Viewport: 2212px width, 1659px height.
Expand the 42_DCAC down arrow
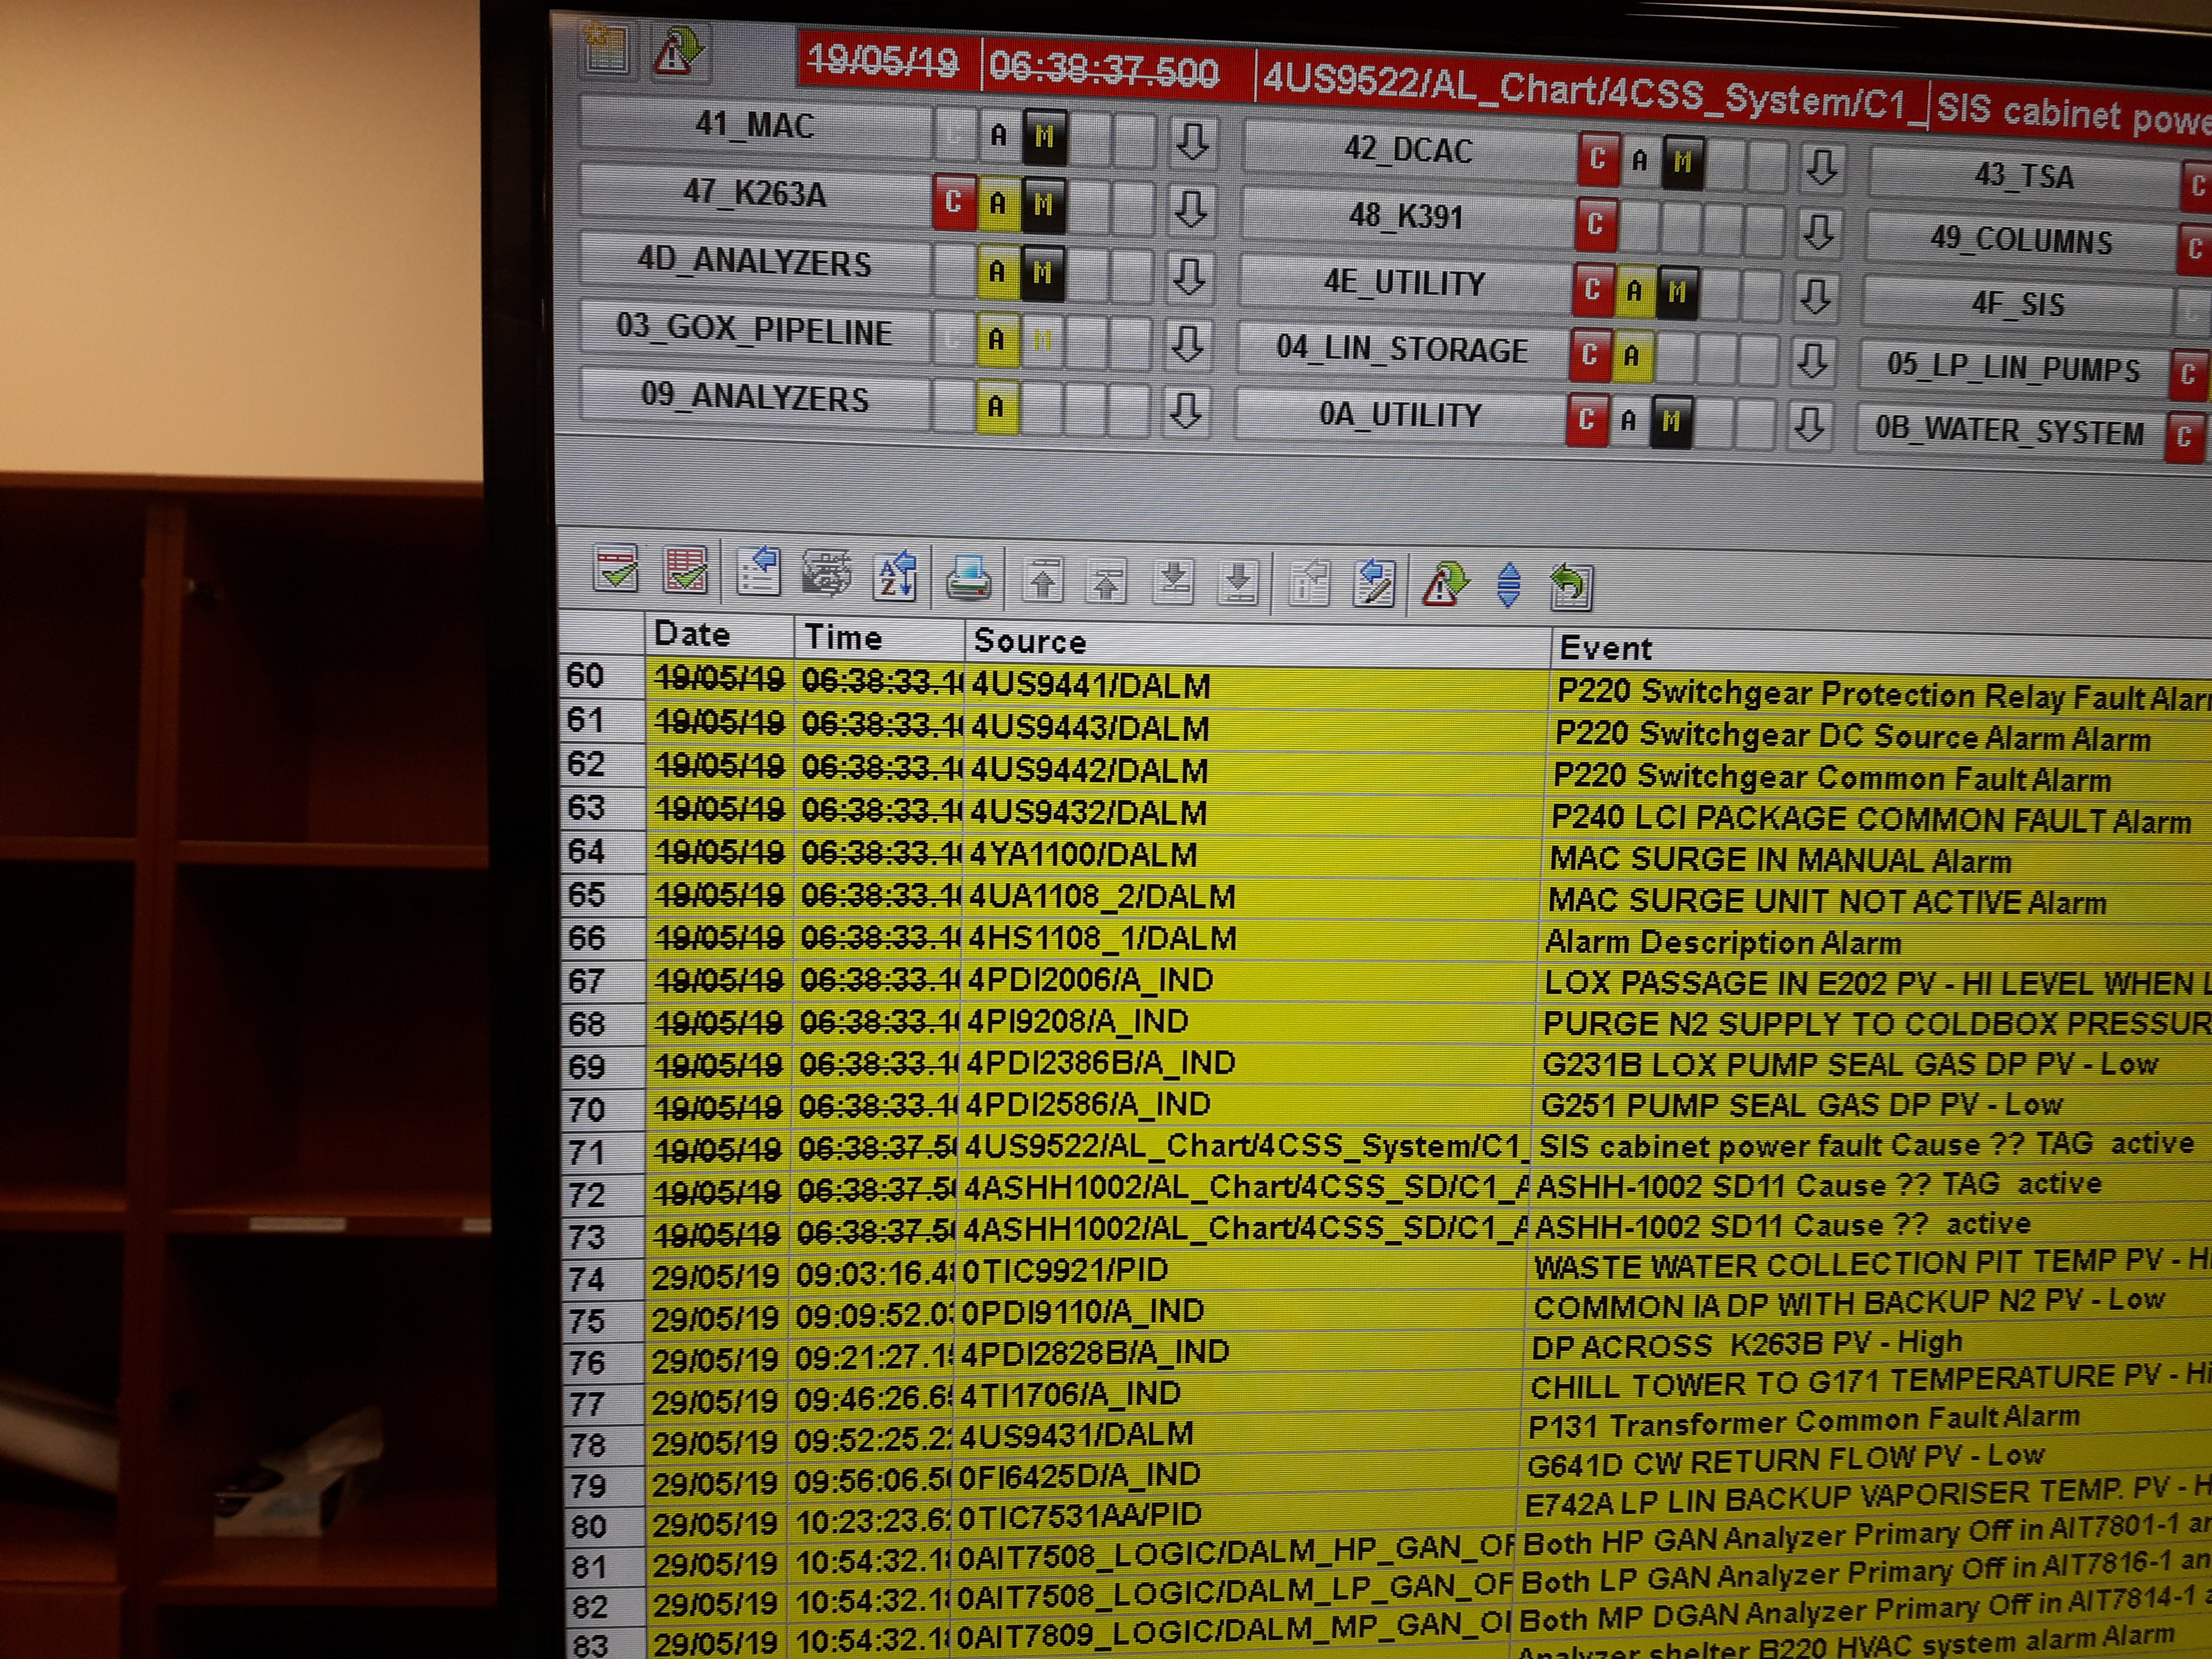pos(1821,167)
